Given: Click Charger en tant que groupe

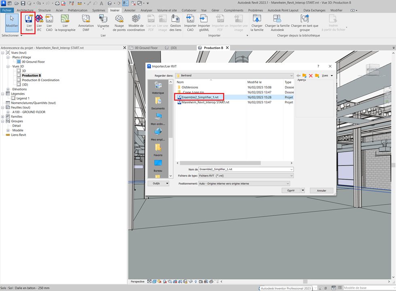Looking at the screenshot, I should point(305,23).
